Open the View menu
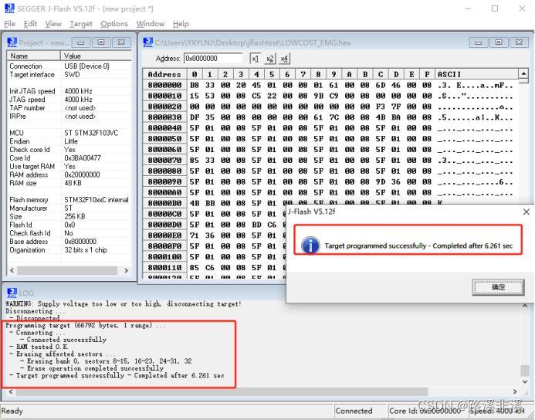Screen dimensions: 535x420 53,23
